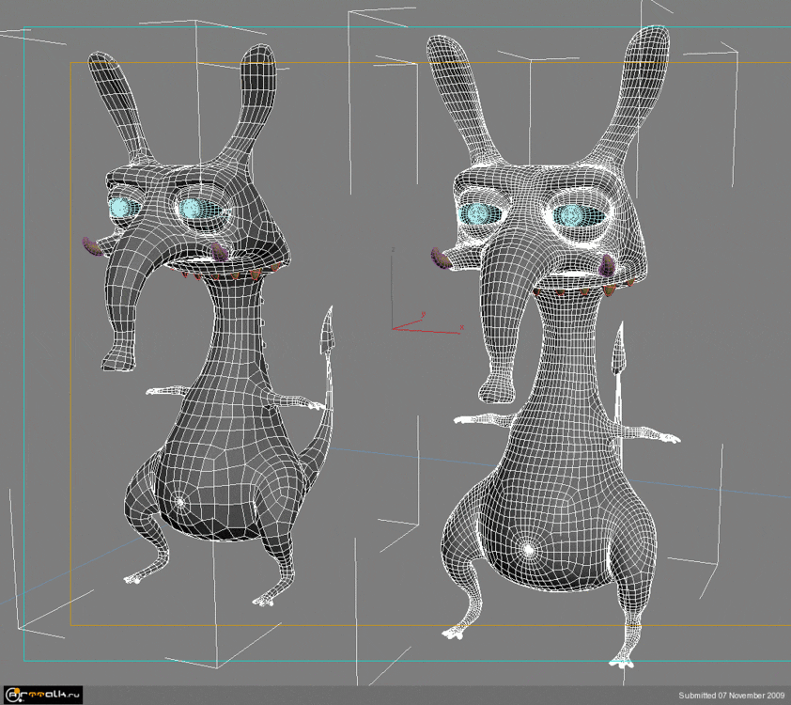The height and width of the screenshot is (705, 791).
Task: Pick left model's purple tusk near trunk
Action: click(91, 246)
